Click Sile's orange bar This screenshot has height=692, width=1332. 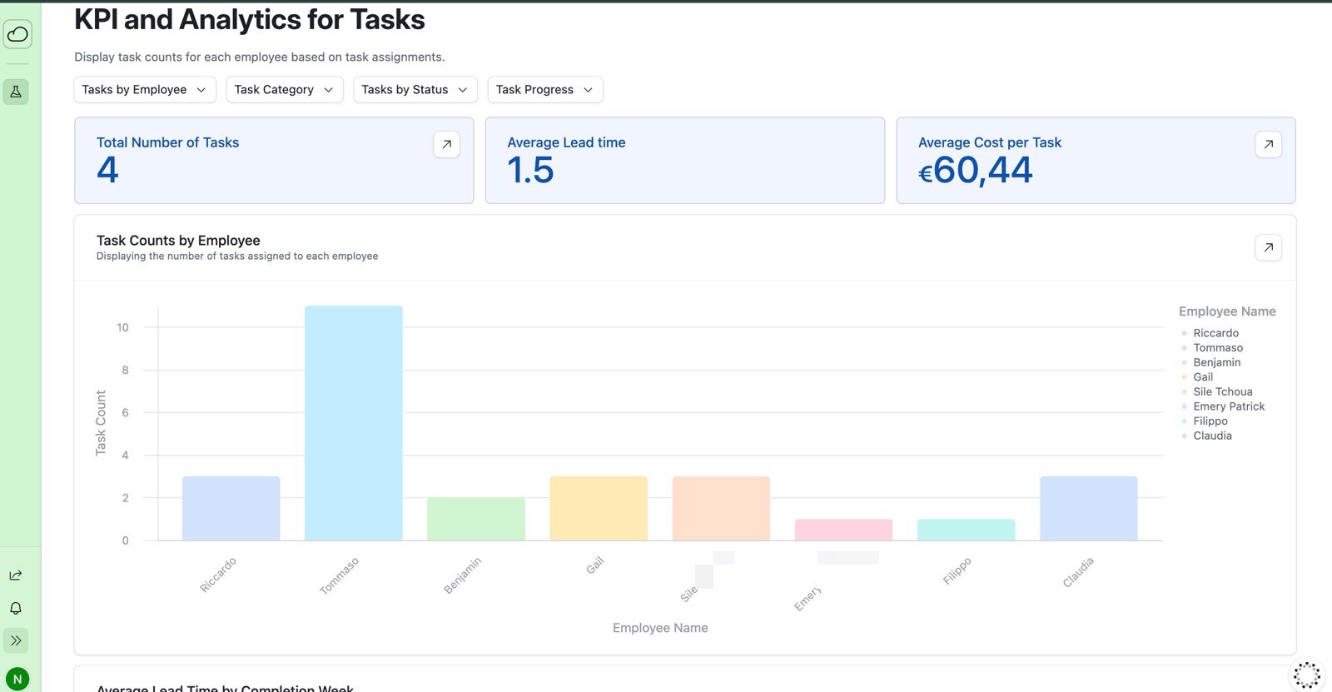pos(721,508)
